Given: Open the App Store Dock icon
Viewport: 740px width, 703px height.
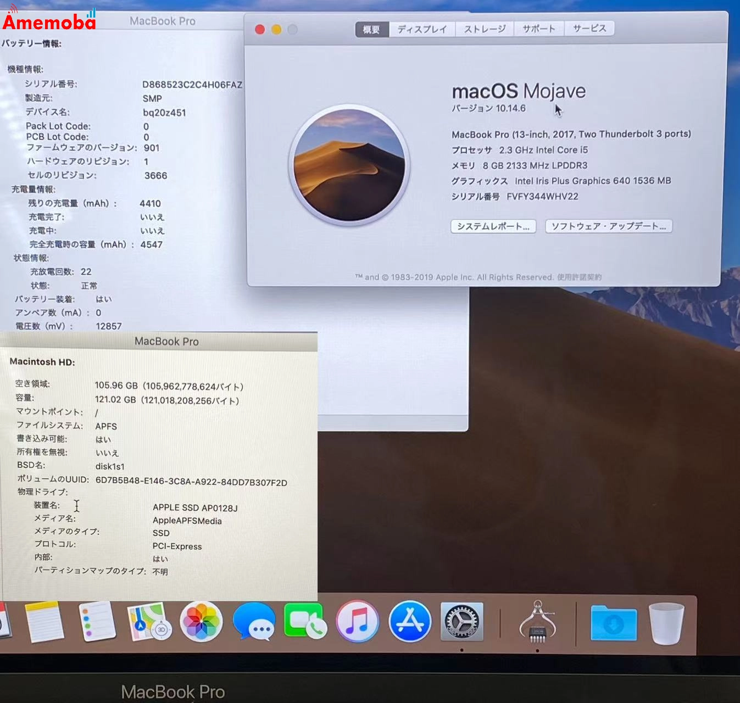Looking at the screenshot, I should pos(409,621).
